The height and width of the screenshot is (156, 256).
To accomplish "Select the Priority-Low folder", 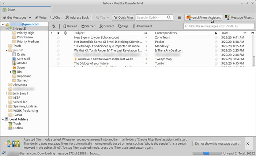I will click(25, 37).
